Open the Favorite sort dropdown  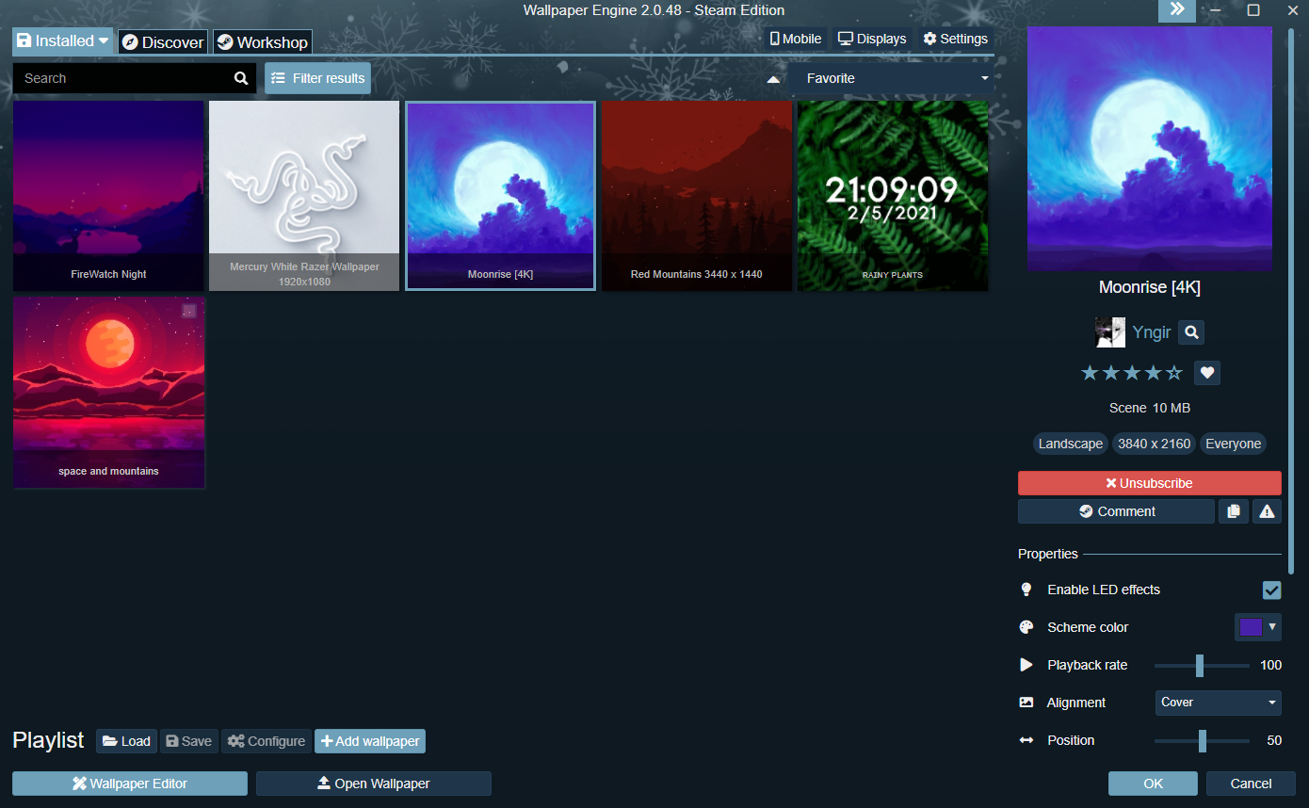point(892,78)
